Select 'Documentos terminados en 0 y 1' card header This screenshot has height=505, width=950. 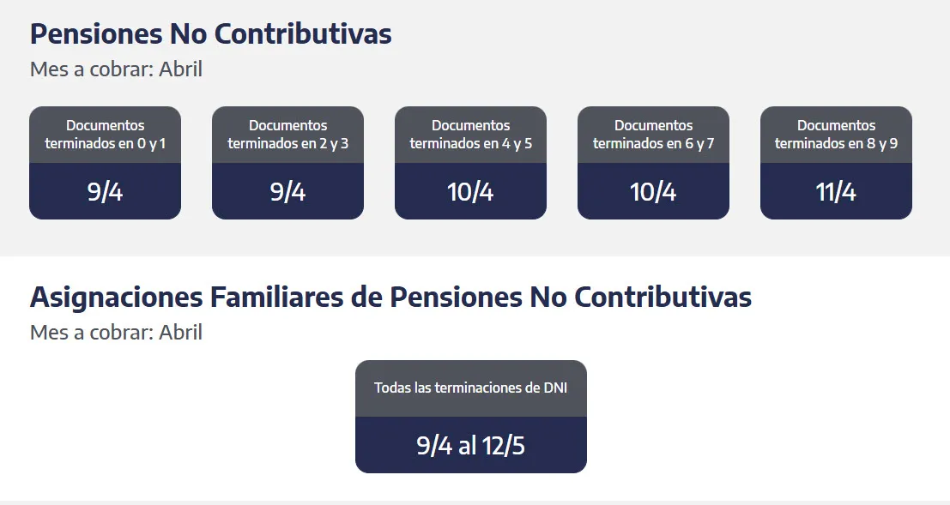coord(105,135)
